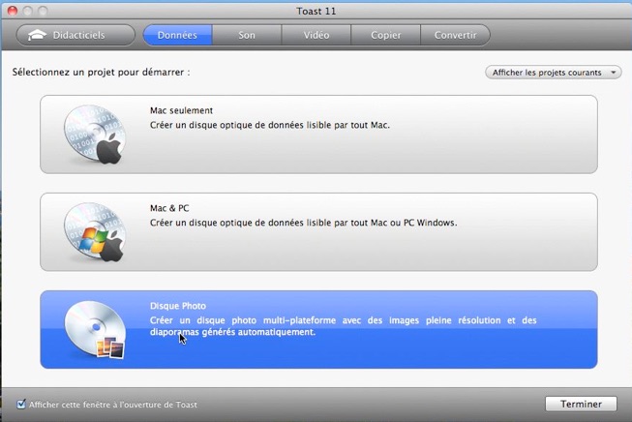Click description about 'diaporamas générés automatiquement'

click(x=343, y=326)
